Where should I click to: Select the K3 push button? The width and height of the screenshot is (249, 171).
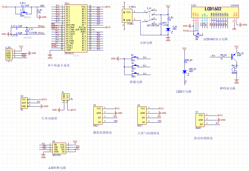click(135, 74)
